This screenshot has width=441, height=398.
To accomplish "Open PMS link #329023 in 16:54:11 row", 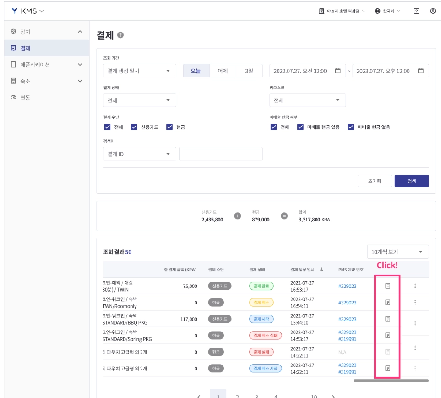I will pos(347,303).
